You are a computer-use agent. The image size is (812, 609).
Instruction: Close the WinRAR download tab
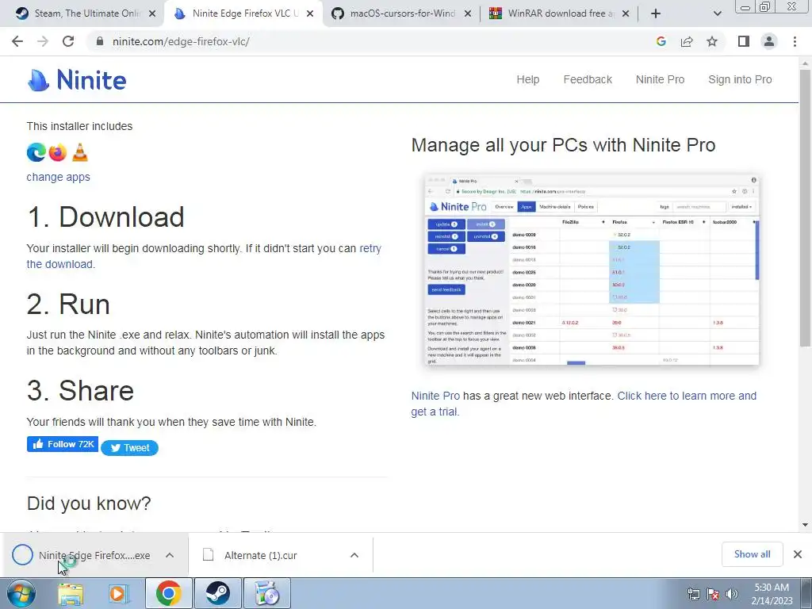pyautogui.click(x=626, y=13)
